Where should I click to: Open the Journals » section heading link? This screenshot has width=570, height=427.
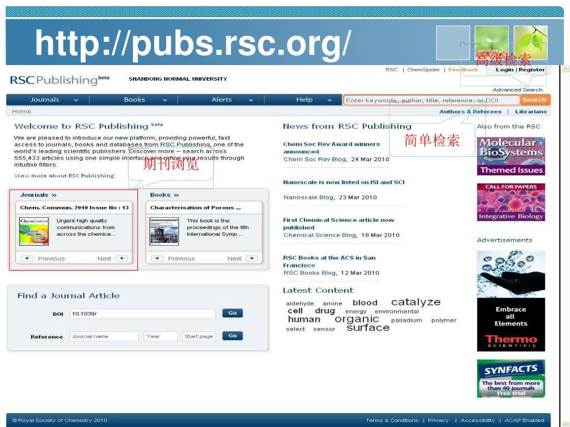[x=38, y=195]
